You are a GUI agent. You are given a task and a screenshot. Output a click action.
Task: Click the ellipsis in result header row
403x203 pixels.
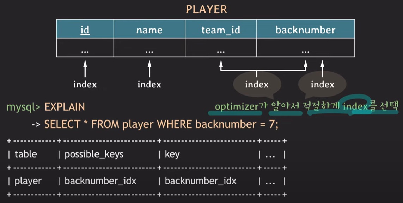coord(270,156)
